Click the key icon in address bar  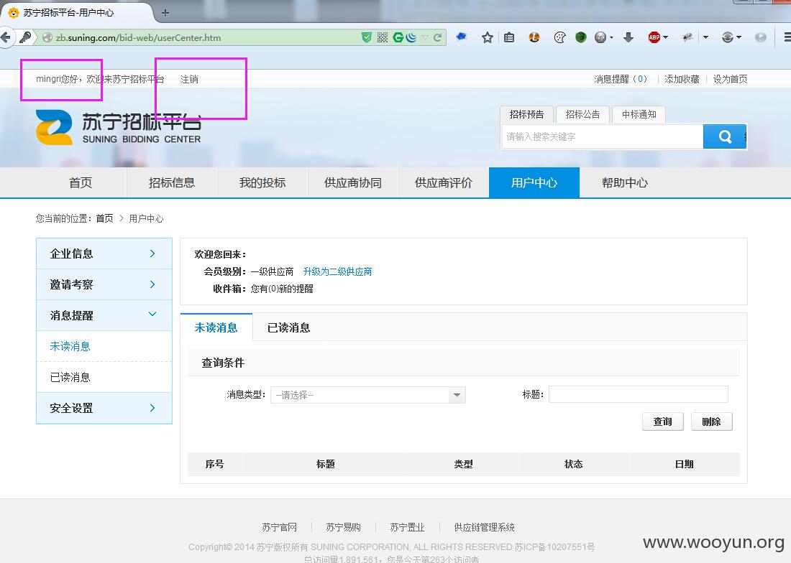tap(24, 37)
